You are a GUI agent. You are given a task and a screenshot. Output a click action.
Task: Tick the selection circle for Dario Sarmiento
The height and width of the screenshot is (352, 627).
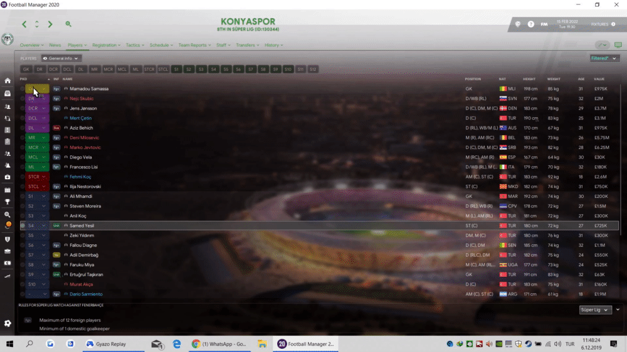pyautogui.click(x=23, y=294)
